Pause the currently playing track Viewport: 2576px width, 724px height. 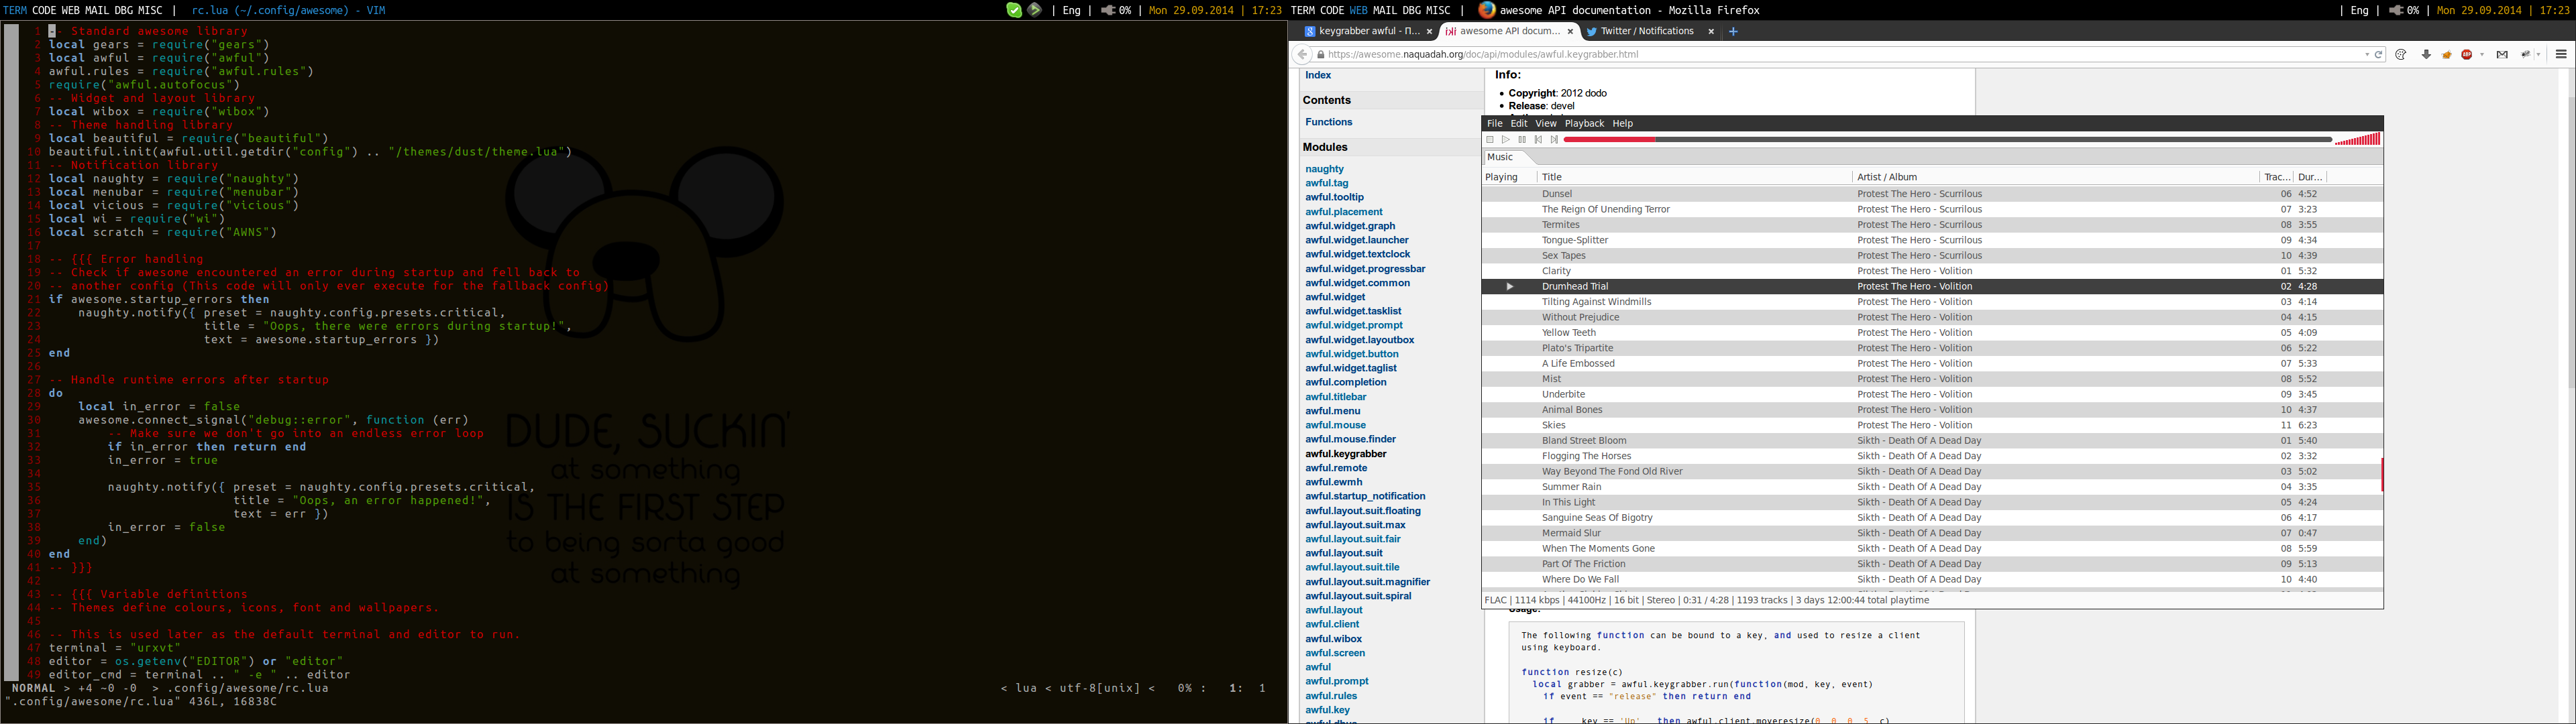point(1522,140)
